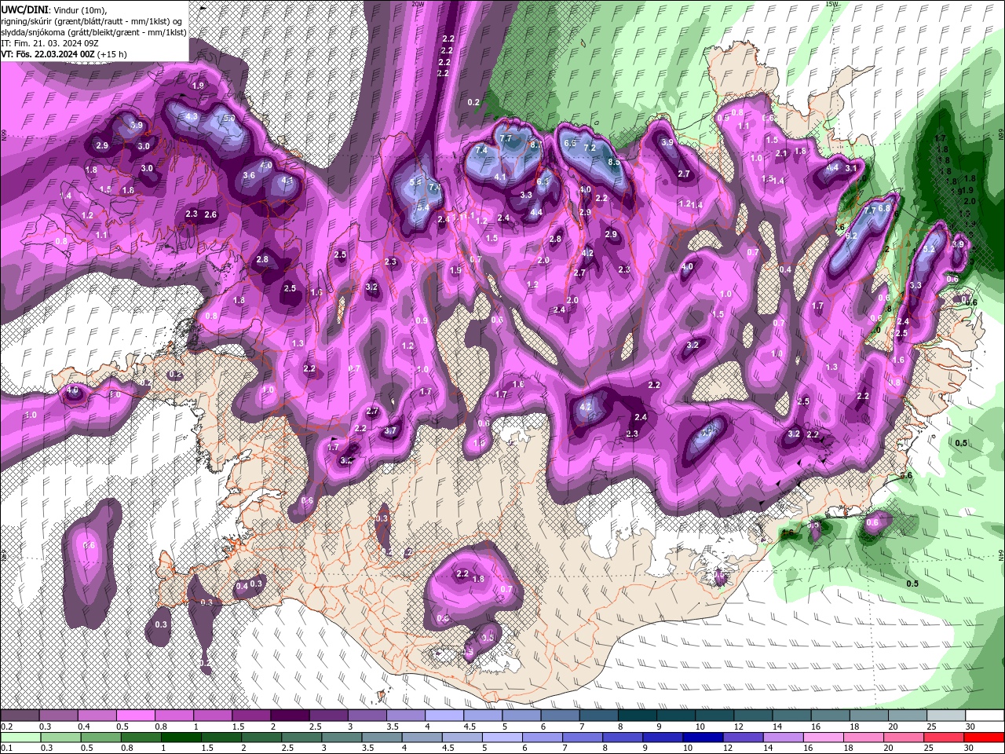Click the 0.9 precipitation value on the map
The width and height of the screenshot is (1005, 754).
click(x=422, y=320)
